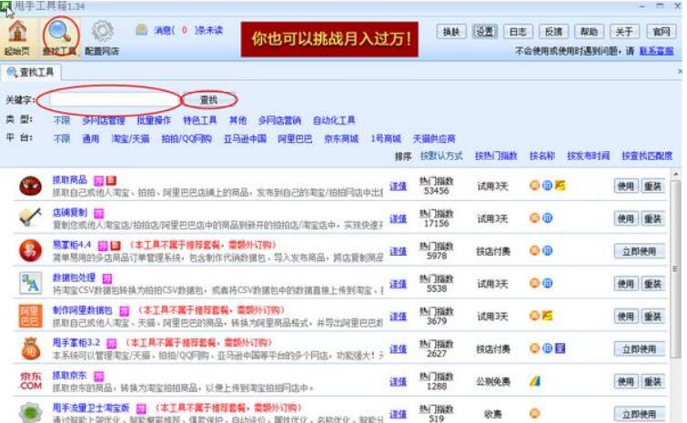
Task: Filter type by 自动化工具
Action: tap(334, 120)
